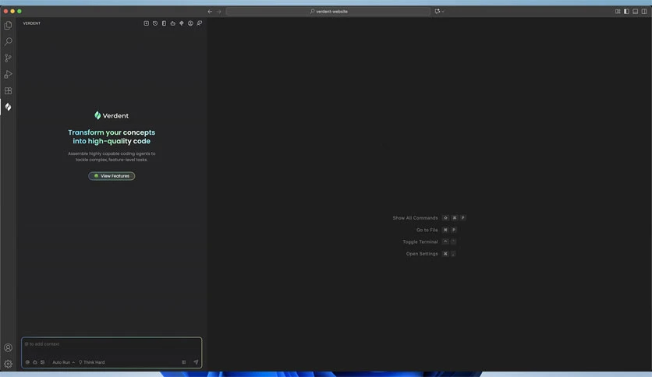This screenshot has width=652, height=377.
Task: Open the Search view in the activity bar
Action: pyautogui.click(x=8, y=41)
